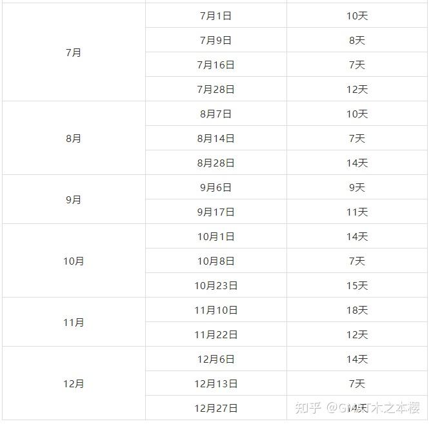Click the 知乎 watermark text
This screenshot has width=431, height=426.
tap(308, 407)
